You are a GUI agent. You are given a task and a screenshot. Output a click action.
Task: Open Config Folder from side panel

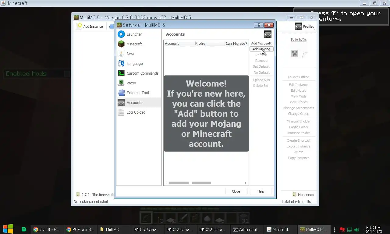tap(299, 127)
